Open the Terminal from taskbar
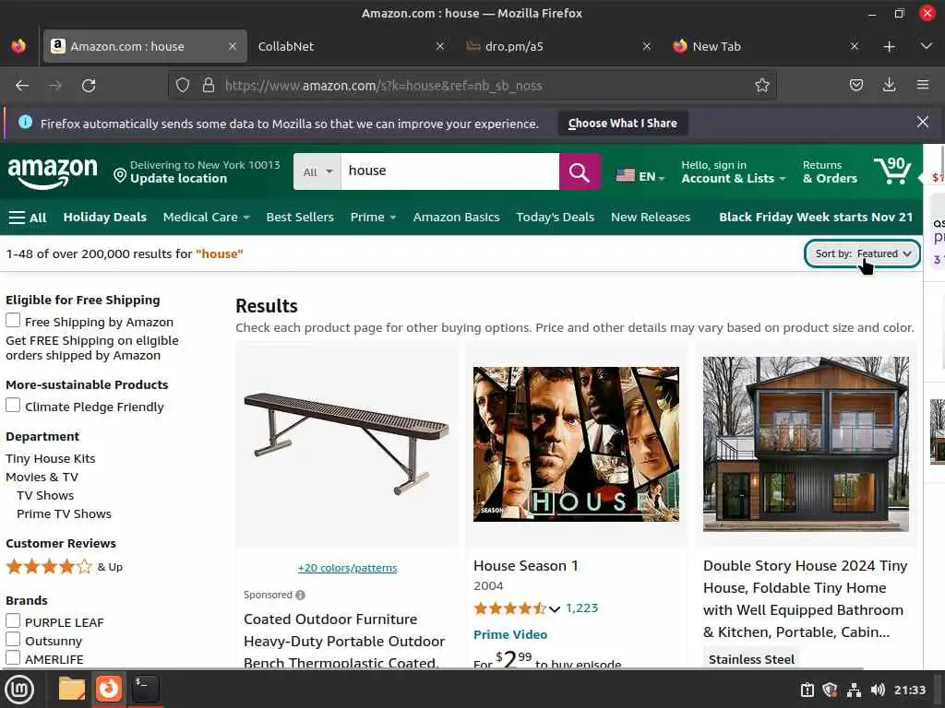Viewport: 945px width, 708px height. [x=145, y=689]
